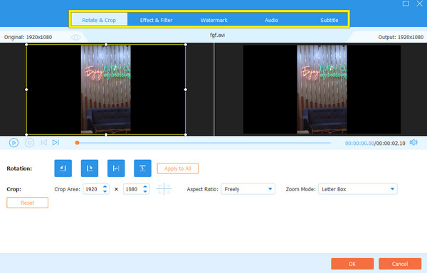This screenshot has height=273, width=427.
Task: Center the crop area with crosshair icon
Action: [x=164, y=189]
